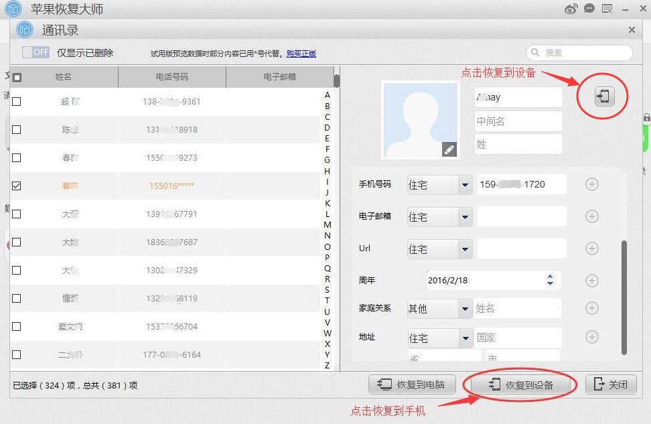Add another anniversary with its plus icon
Image resolution: width=651 pixels, height=424 pixels.
tap(591, 280)
